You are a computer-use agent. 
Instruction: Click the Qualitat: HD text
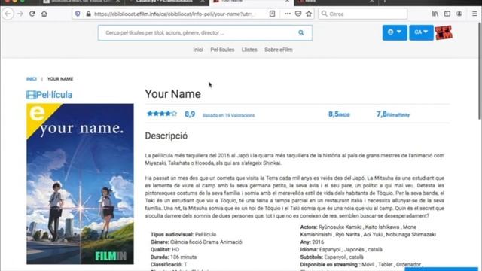[165, 249]
